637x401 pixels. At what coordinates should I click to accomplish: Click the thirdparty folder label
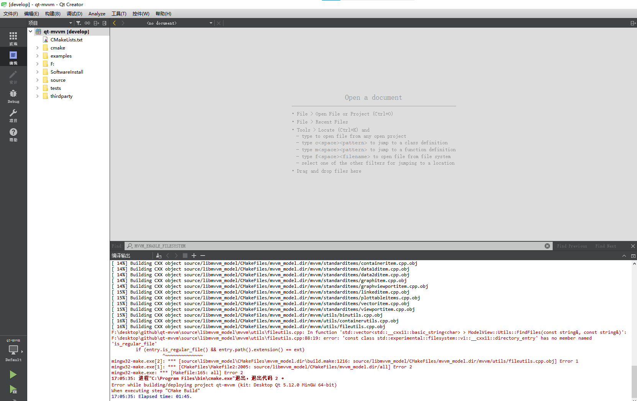point(61,96)
